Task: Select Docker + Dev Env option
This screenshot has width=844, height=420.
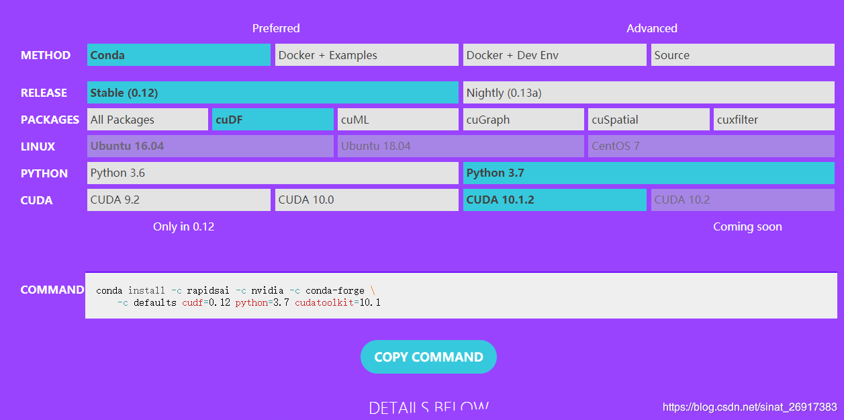Action: tap(554, 54)
